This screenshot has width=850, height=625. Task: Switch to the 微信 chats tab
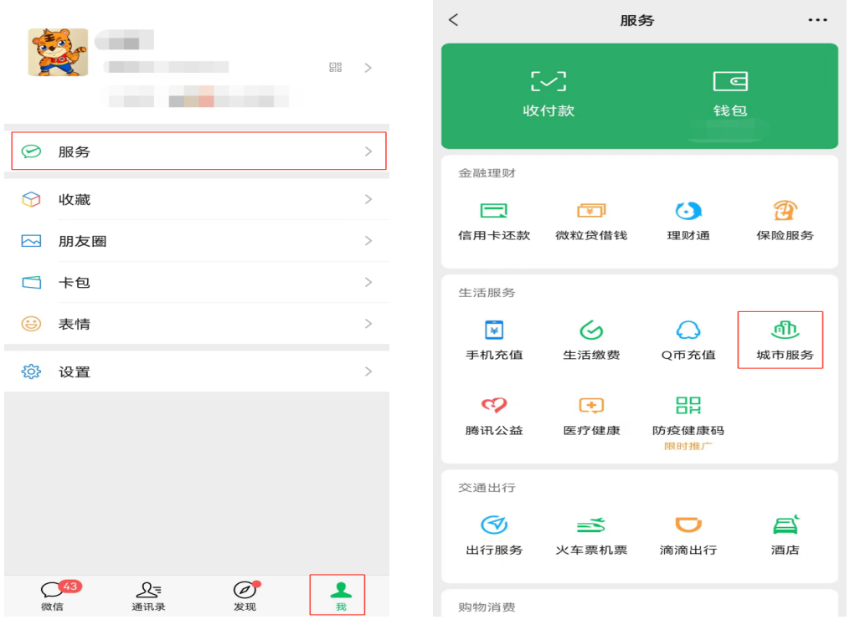(x=53, y=596)
